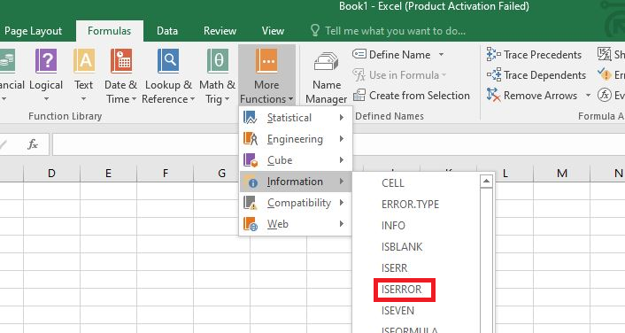Open the Engineering functions submenu
625x333 pixels.
pos(296,139)
